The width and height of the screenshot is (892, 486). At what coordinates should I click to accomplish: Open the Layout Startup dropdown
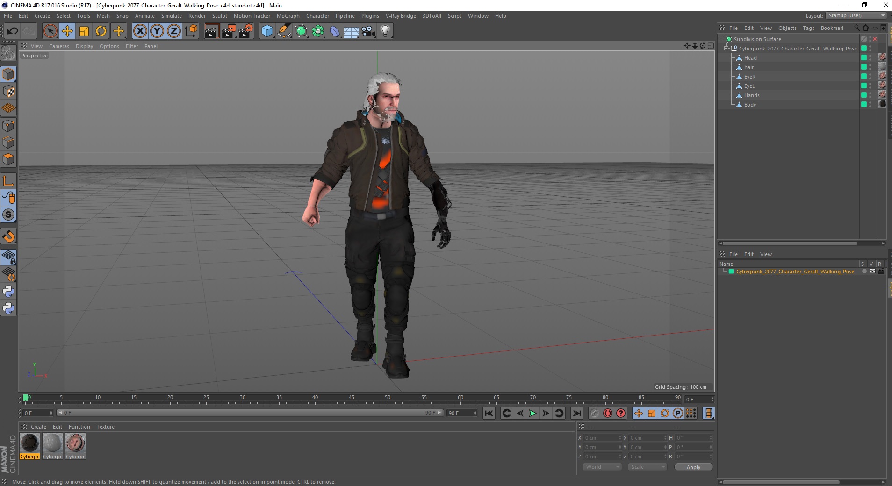[856, 15]
